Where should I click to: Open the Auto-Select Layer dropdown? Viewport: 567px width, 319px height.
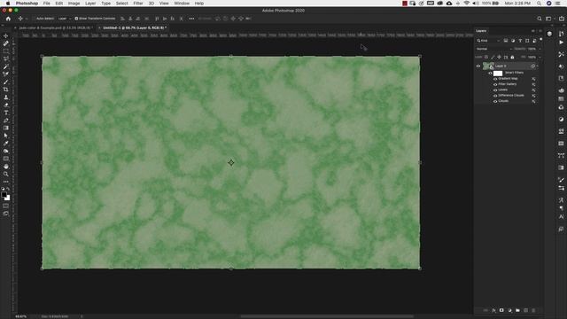click(64, 19)
